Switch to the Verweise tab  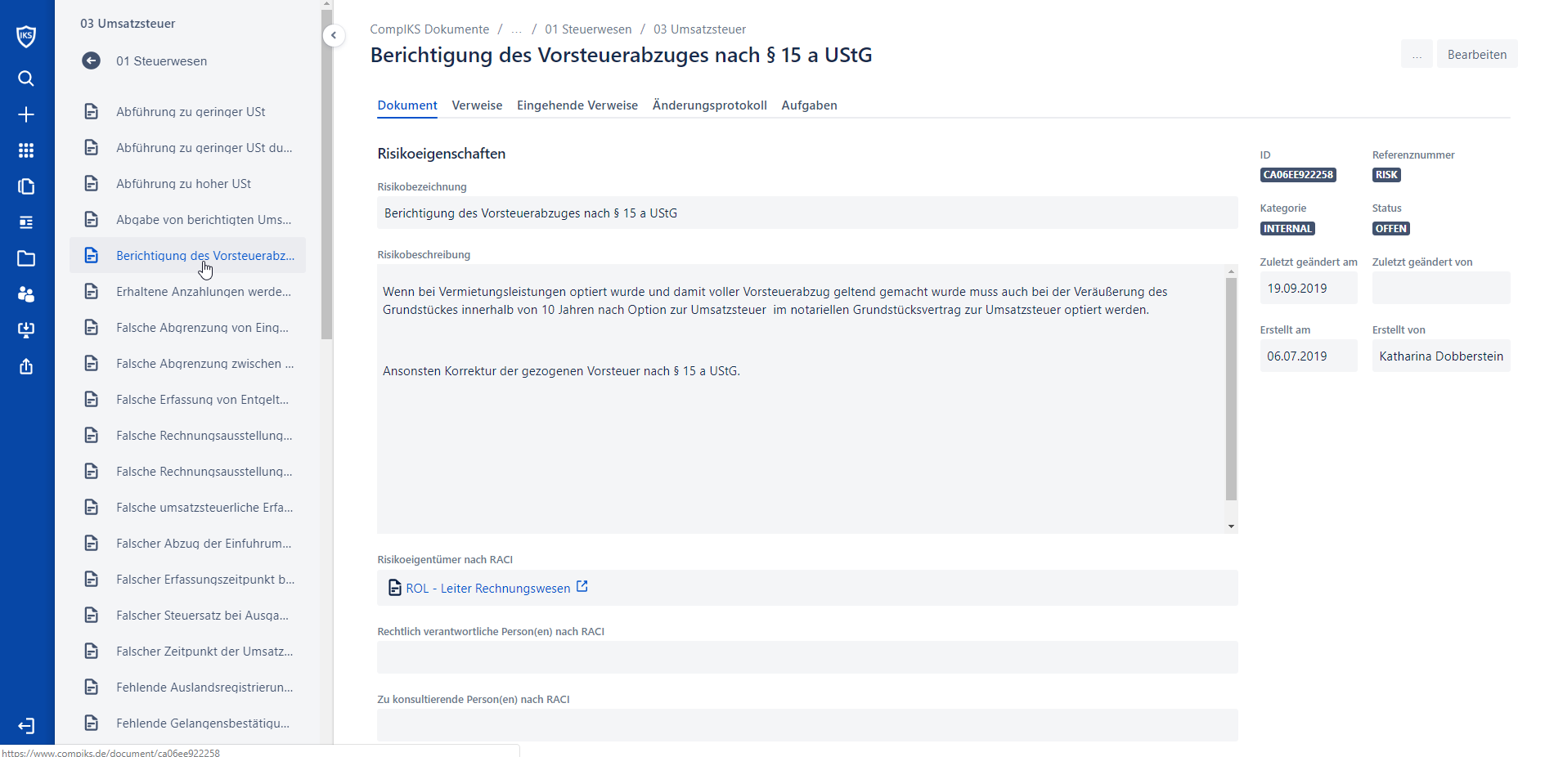[477, 105]
